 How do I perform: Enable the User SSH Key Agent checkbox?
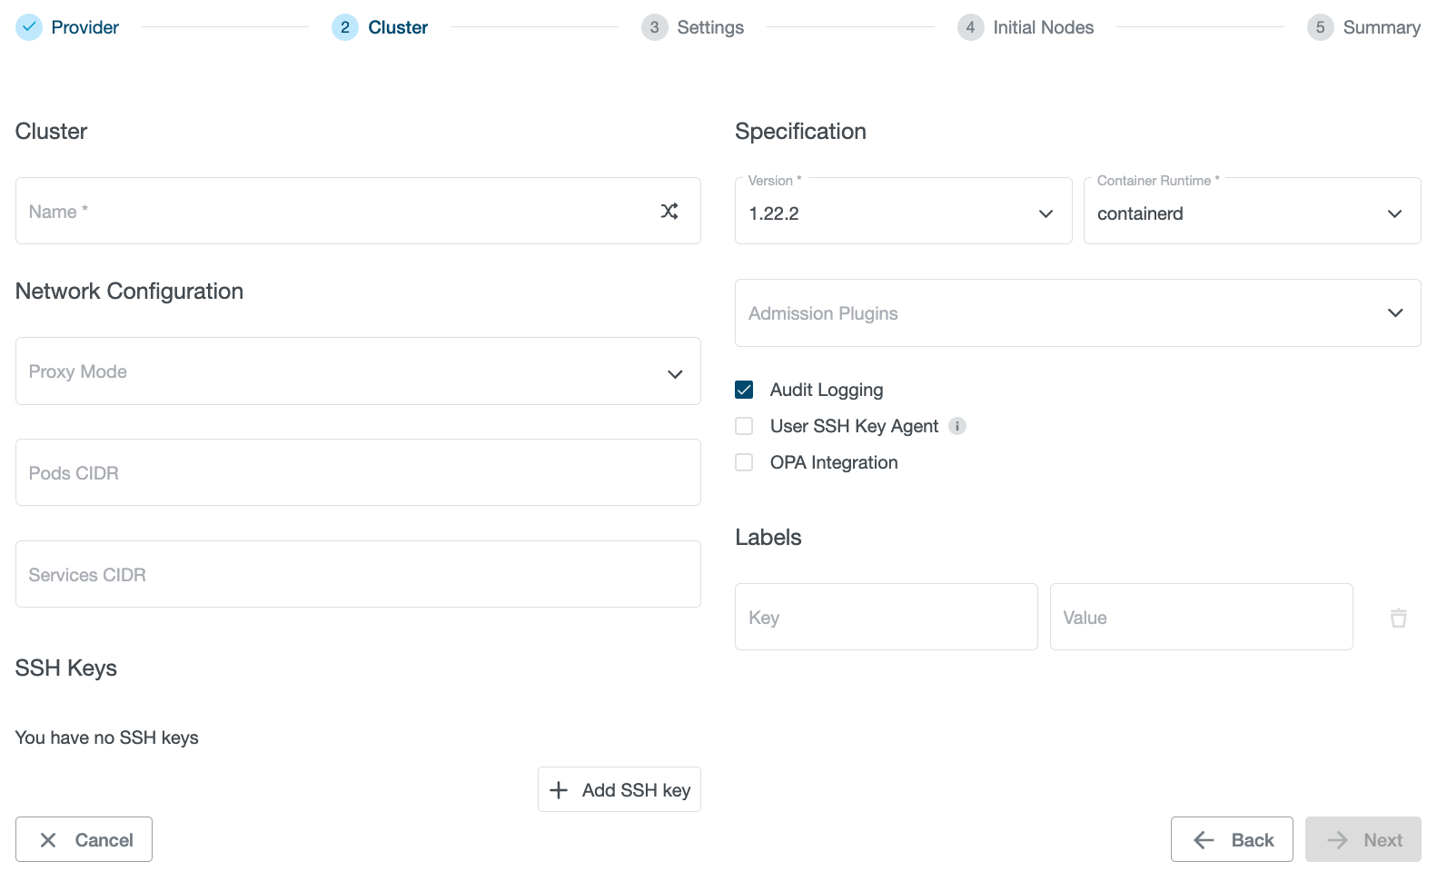click(x=744, y=426)
